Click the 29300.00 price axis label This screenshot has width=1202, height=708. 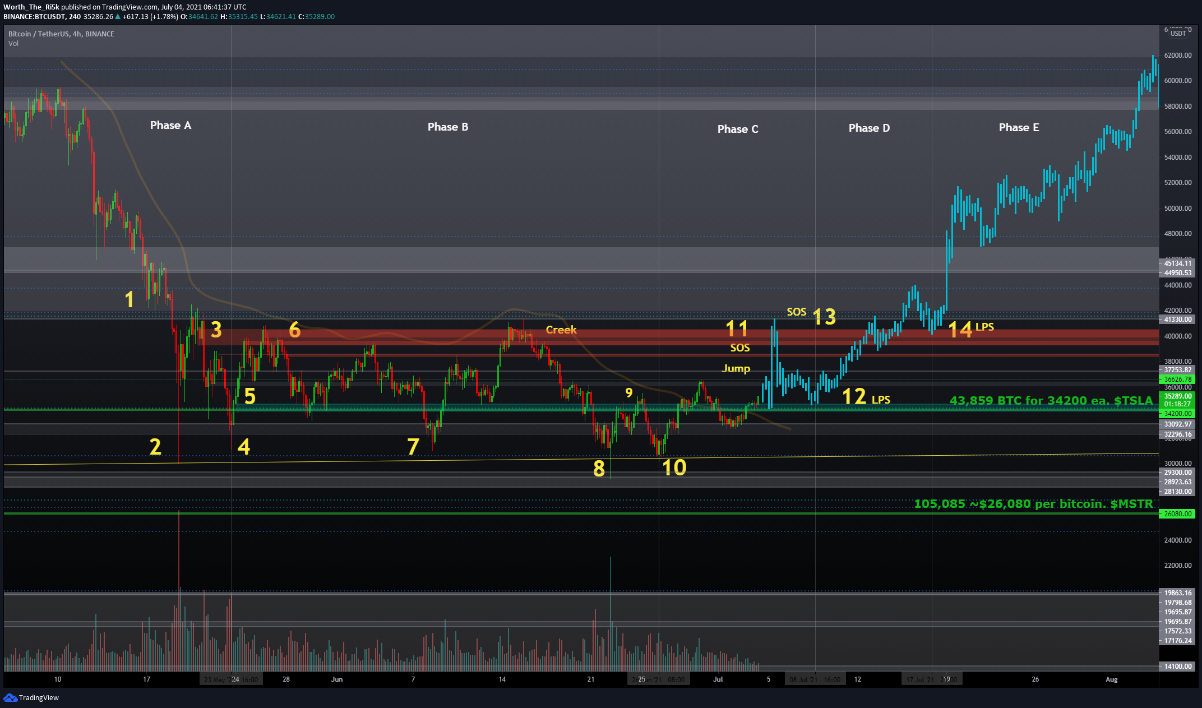[x=1177, y=472]
